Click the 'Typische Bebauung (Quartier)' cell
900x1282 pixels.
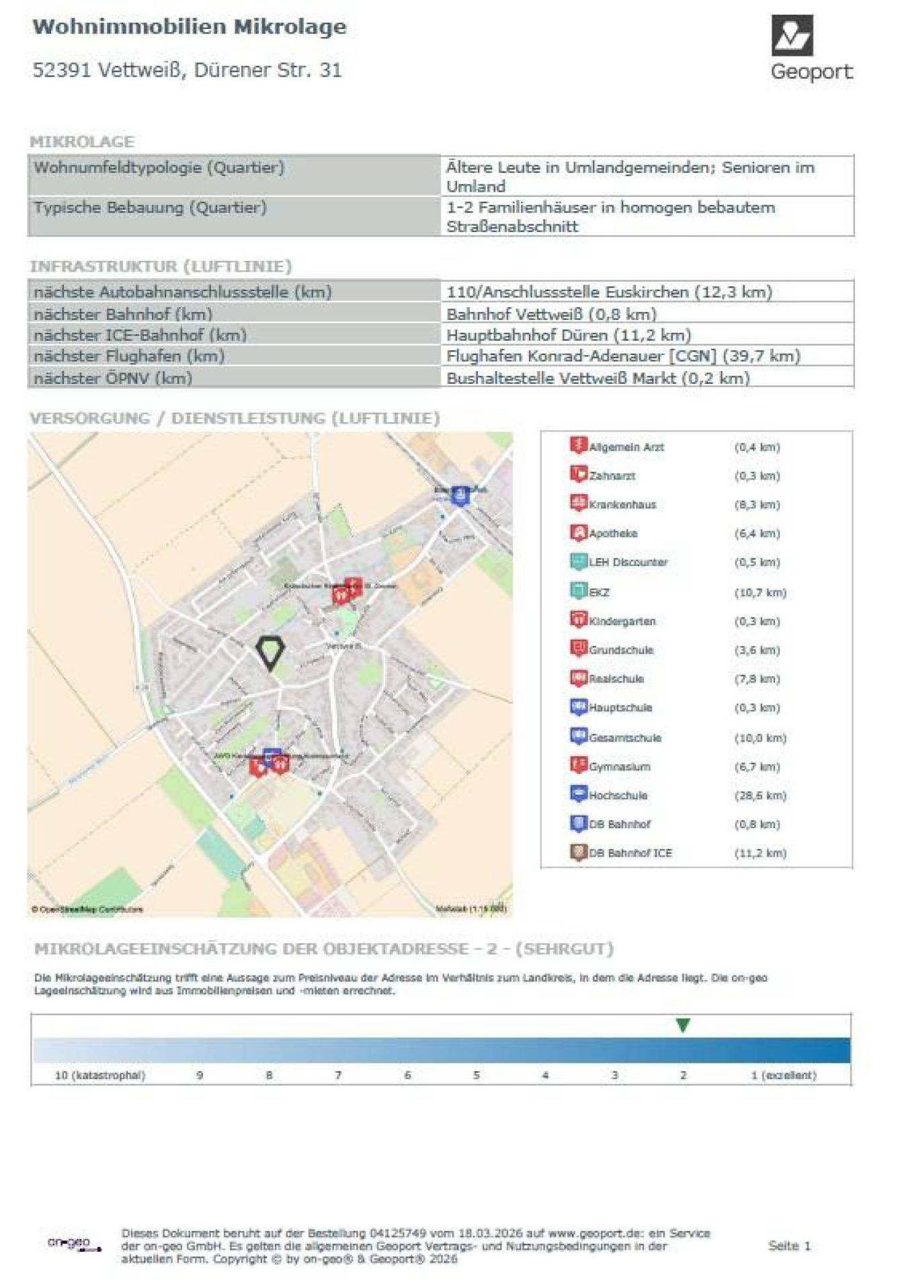[234, 216]
